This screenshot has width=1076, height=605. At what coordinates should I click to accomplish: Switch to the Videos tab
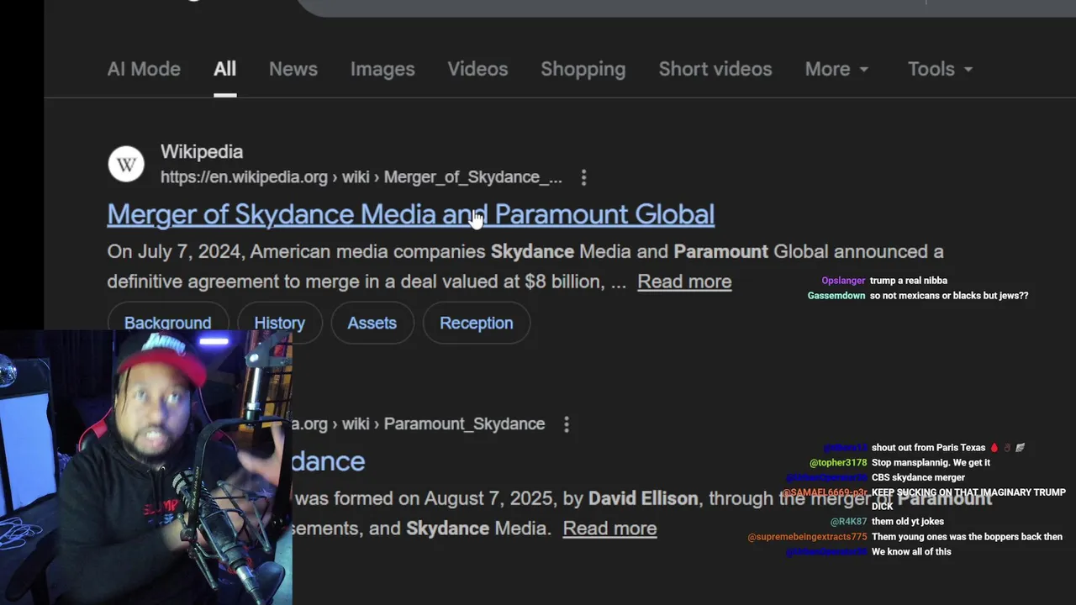(x=477, y=69)
